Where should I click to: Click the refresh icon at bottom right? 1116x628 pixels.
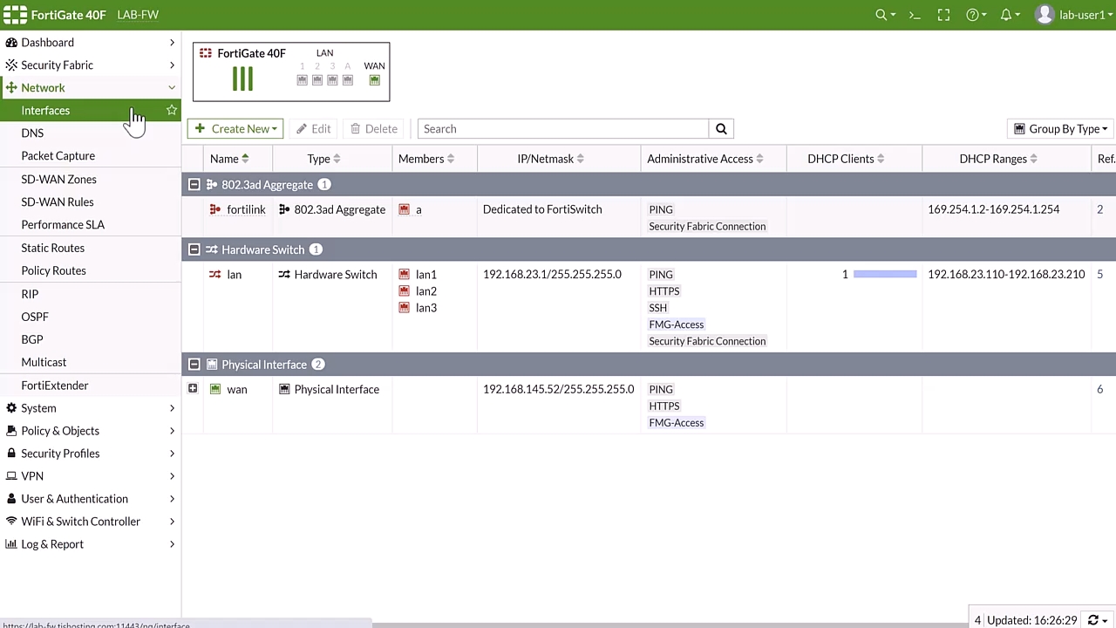click(x=1093, y=620)
